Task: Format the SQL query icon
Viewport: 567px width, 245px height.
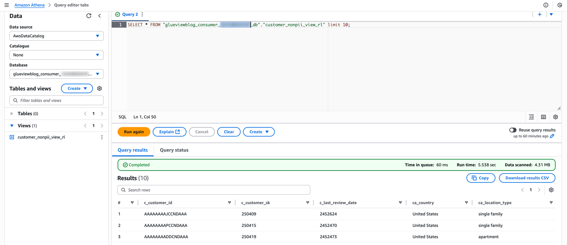Action: coord(531,117)
